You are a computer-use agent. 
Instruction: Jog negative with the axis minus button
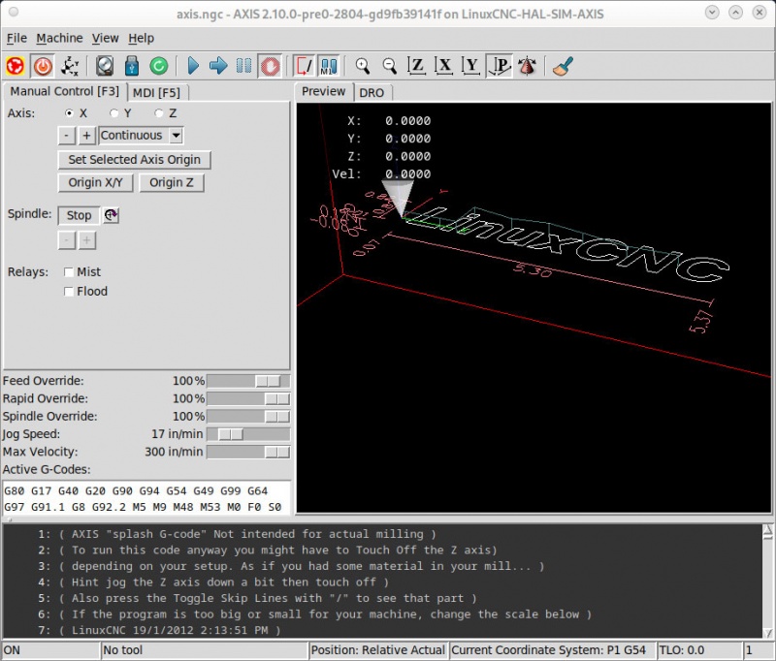coord(66,136)
